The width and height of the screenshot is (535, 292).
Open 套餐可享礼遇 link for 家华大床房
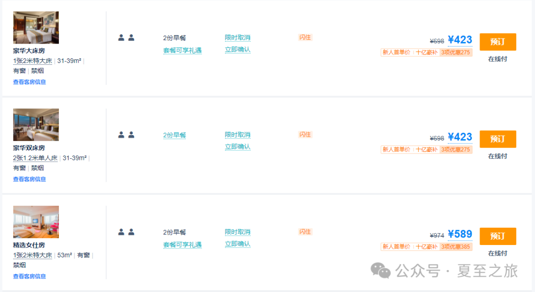click(x=182, y=50)
